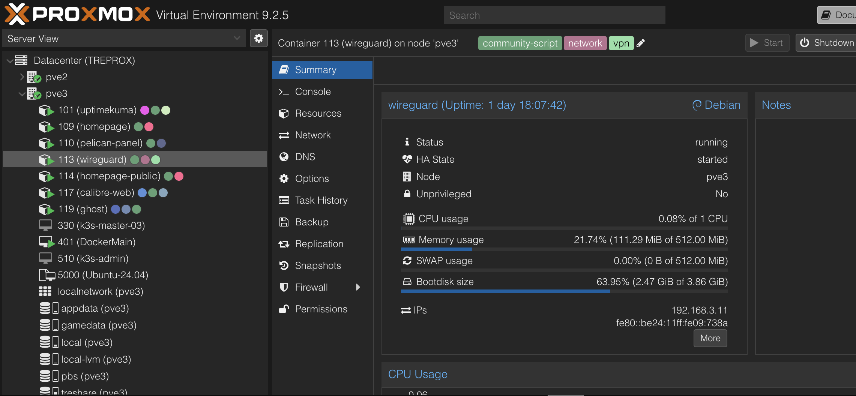The height and width of the screenshot is (396, 856).
Task: Click the Bootdisk size drive icon
Action: click(x=407, y=282)
